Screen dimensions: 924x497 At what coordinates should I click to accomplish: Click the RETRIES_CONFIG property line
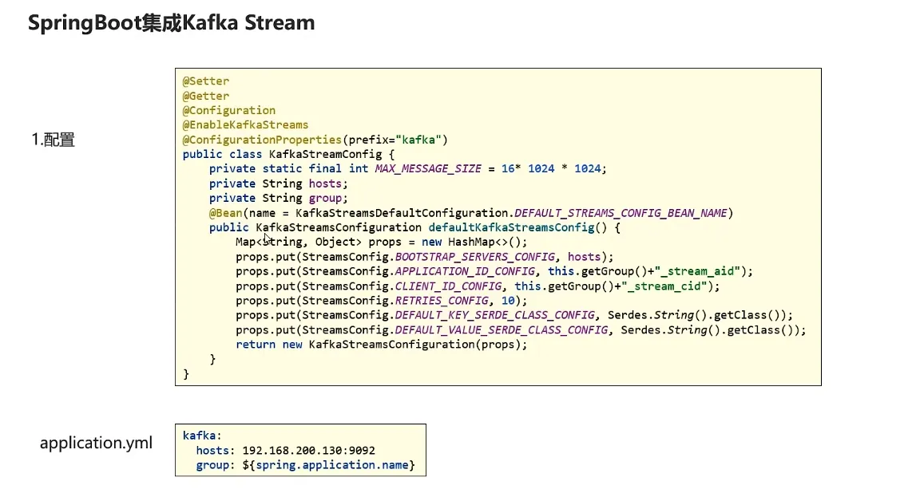[x=381, y=301]
